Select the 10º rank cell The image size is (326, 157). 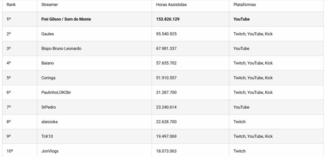coord(10,151)
